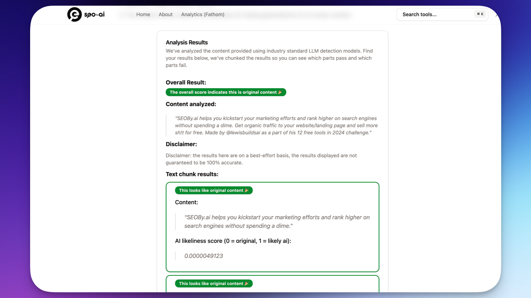Open the About nav link

coord(165,14)
